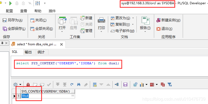Click the red copy-tables icon near filter
The image size is (208, 104).
coord(163,85)
